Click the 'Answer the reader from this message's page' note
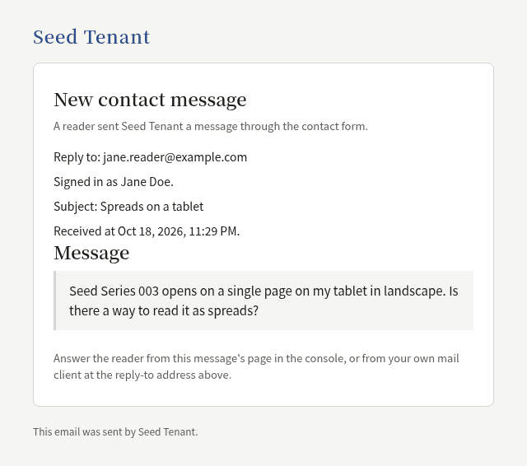 (x=256, y=358)
